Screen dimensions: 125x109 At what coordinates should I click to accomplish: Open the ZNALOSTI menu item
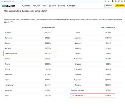coord(52,6)
